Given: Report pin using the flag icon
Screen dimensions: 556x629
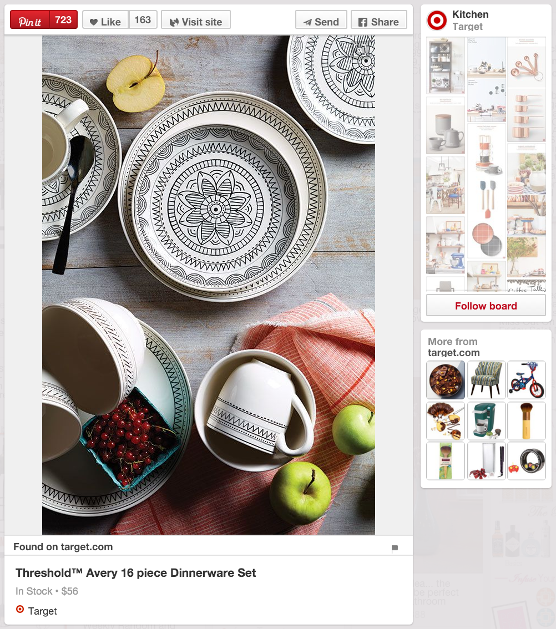Looking at the screenshot, I should click(395, 549).
